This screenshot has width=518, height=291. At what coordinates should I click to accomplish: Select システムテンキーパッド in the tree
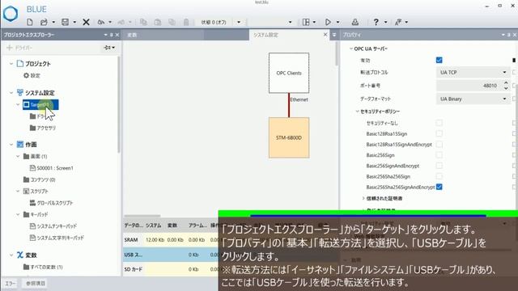click(x=53, y=226)
